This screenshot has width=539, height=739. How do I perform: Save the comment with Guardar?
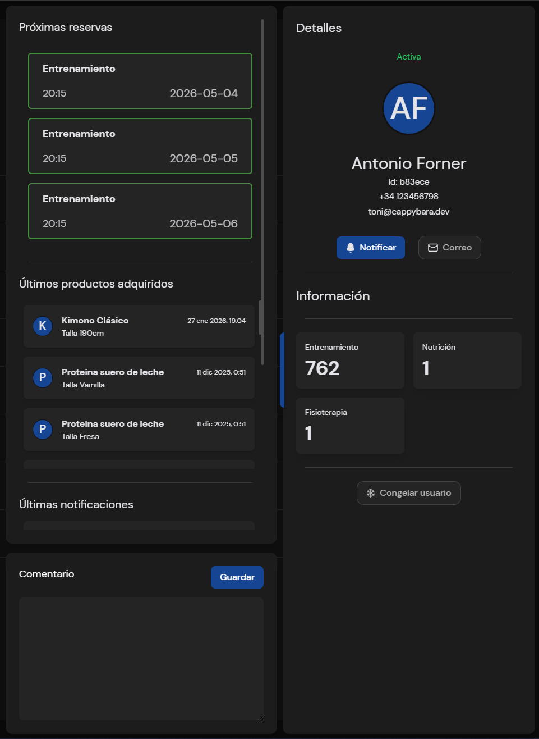click(237, 577)
